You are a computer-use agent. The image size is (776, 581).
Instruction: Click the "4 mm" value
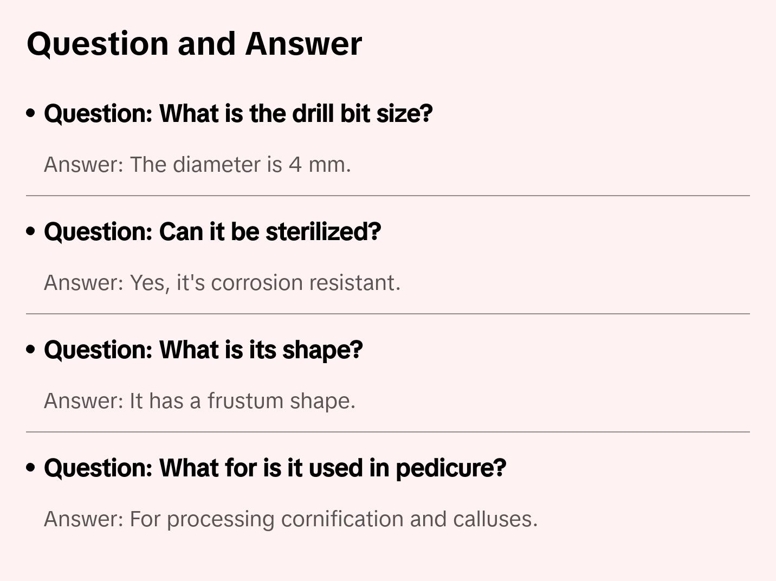(319, 165)
